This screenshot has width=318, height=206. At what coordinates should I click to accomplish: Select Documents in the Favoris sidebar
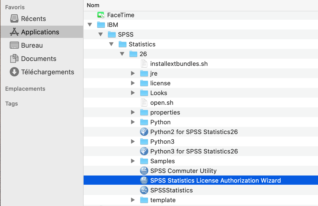coord(38,59)
